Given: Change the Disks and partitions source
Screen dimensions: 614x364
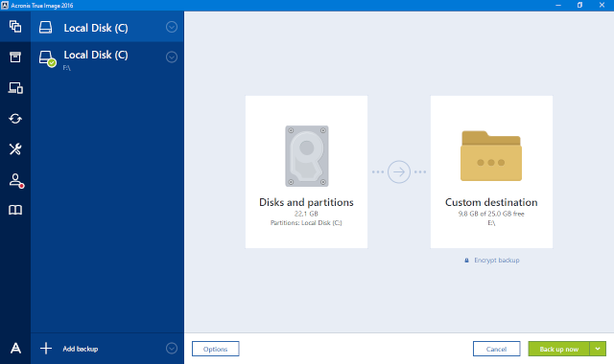Looking at the screenshot, I should [x=306, y=171].
